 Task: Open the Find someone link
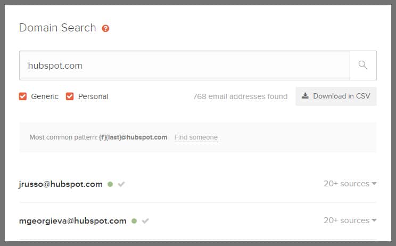point(196,137)
